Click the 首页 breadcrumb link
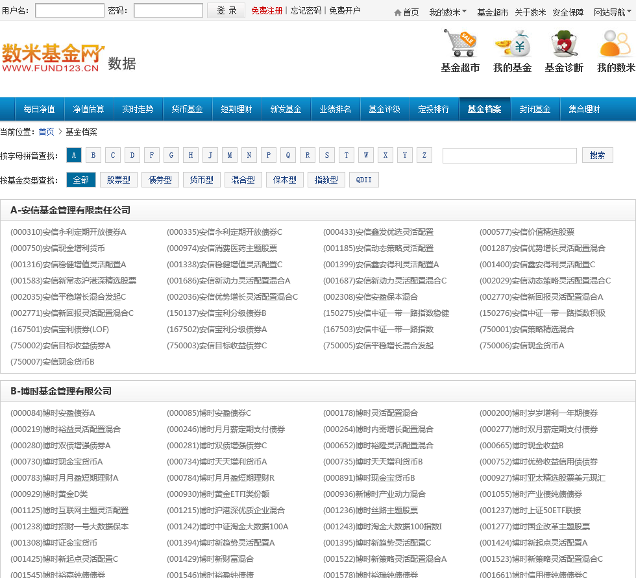636x578 pixels. 46,132
